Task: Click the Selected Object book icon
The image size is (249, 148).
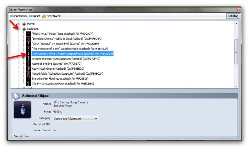Action: pyautogui.click(x=16, y=96)
